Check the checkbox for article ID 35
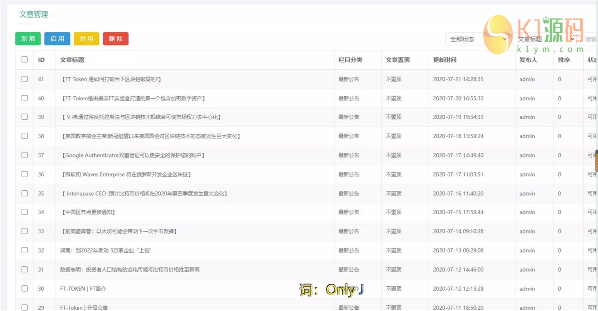Viewport: 598px width, 311px height. click(x=25, y=193)
